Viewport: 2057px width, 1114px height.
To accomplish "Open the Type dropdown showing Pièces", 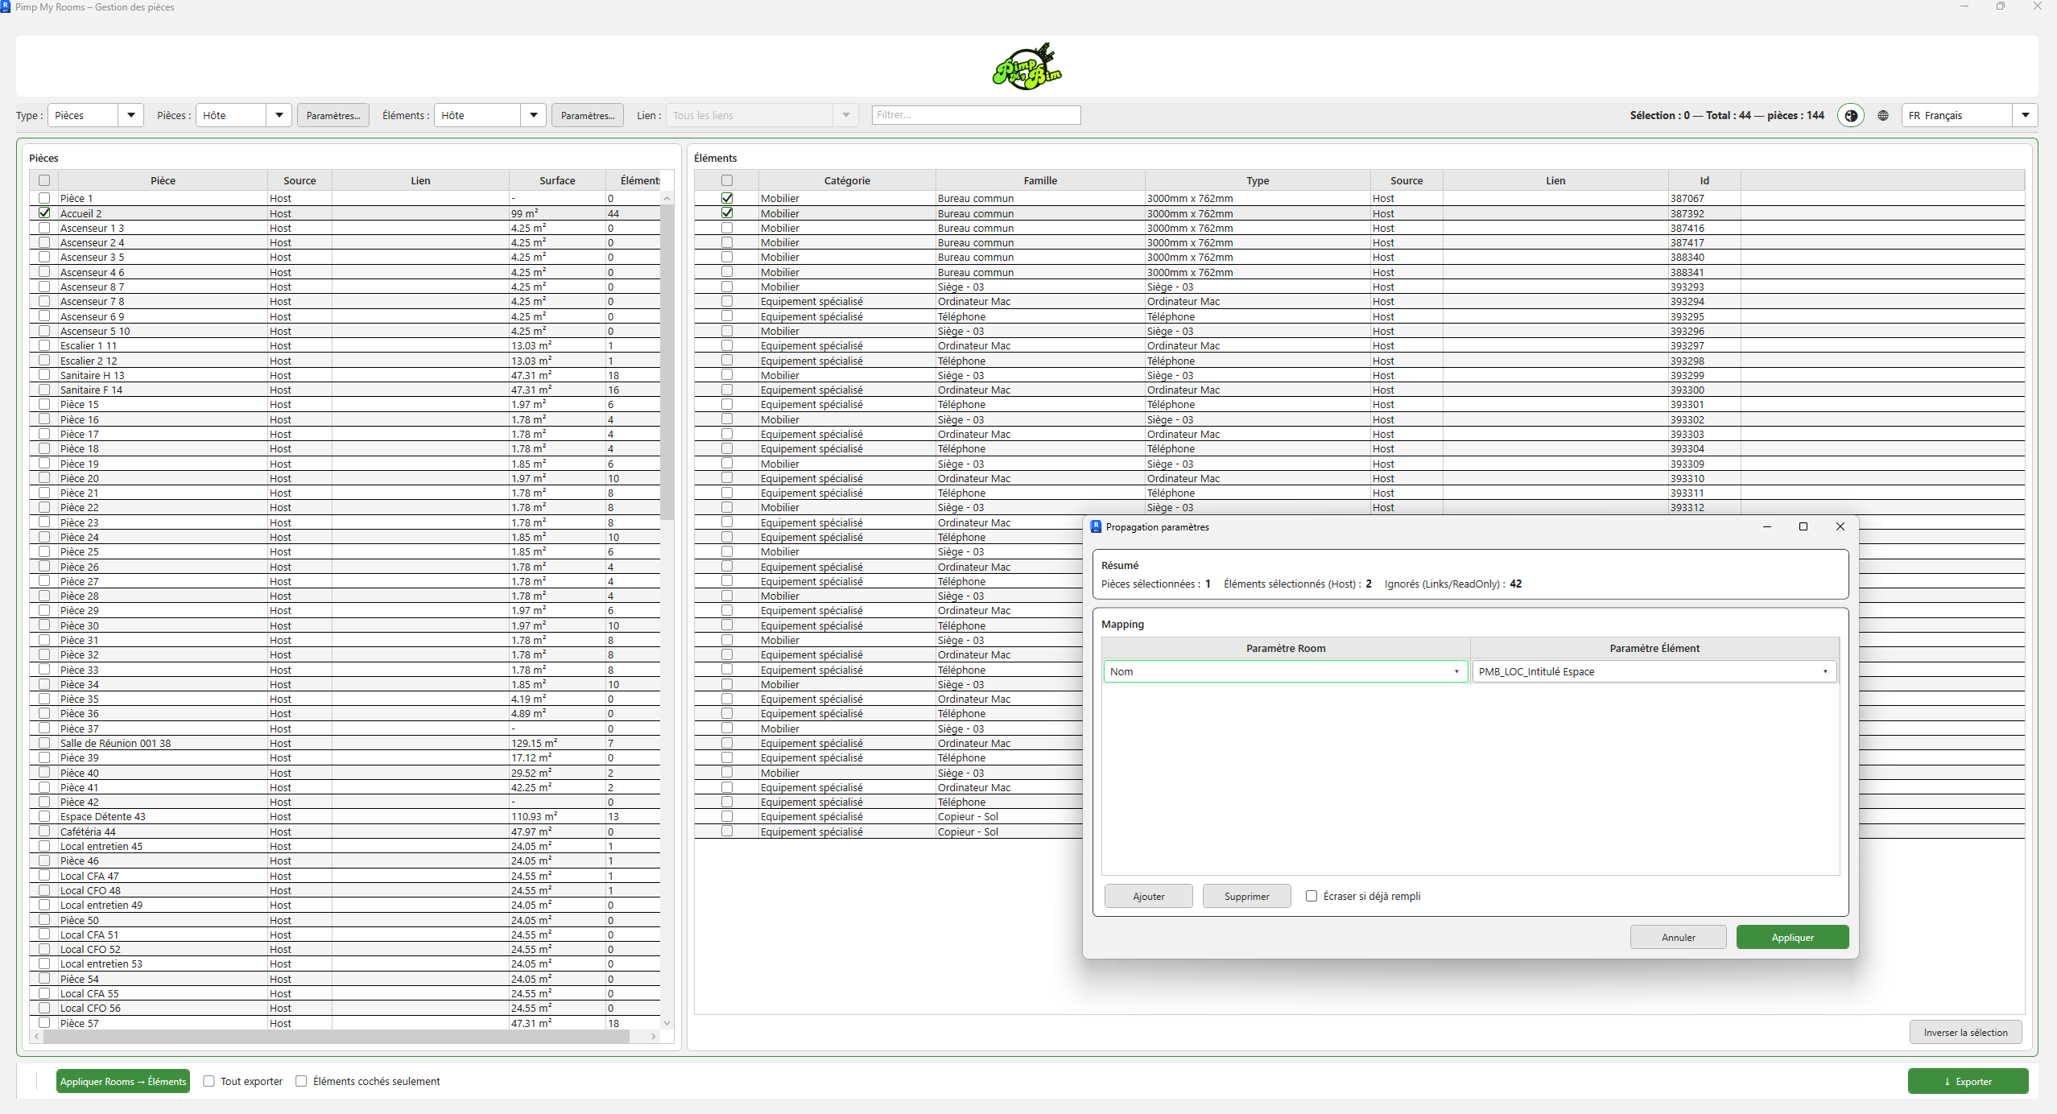I will tap(96, 115).
